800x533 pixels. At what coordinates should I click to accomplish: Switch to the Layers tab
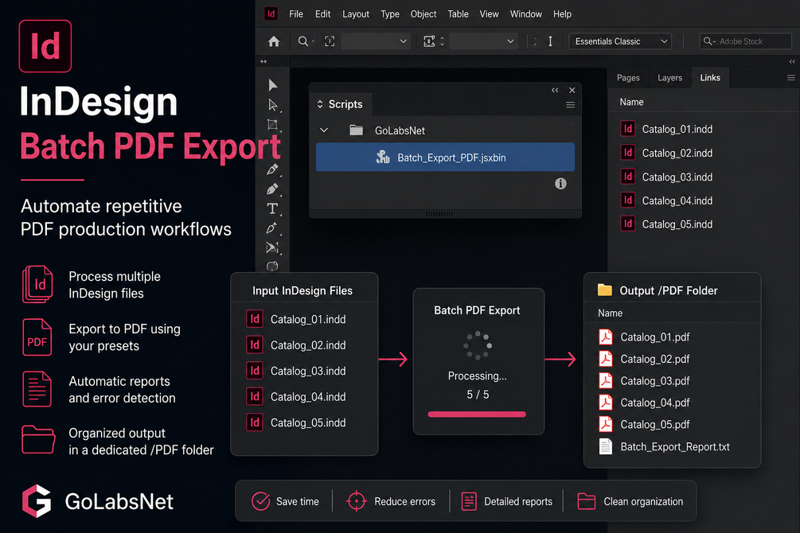(x=670, y=78)
